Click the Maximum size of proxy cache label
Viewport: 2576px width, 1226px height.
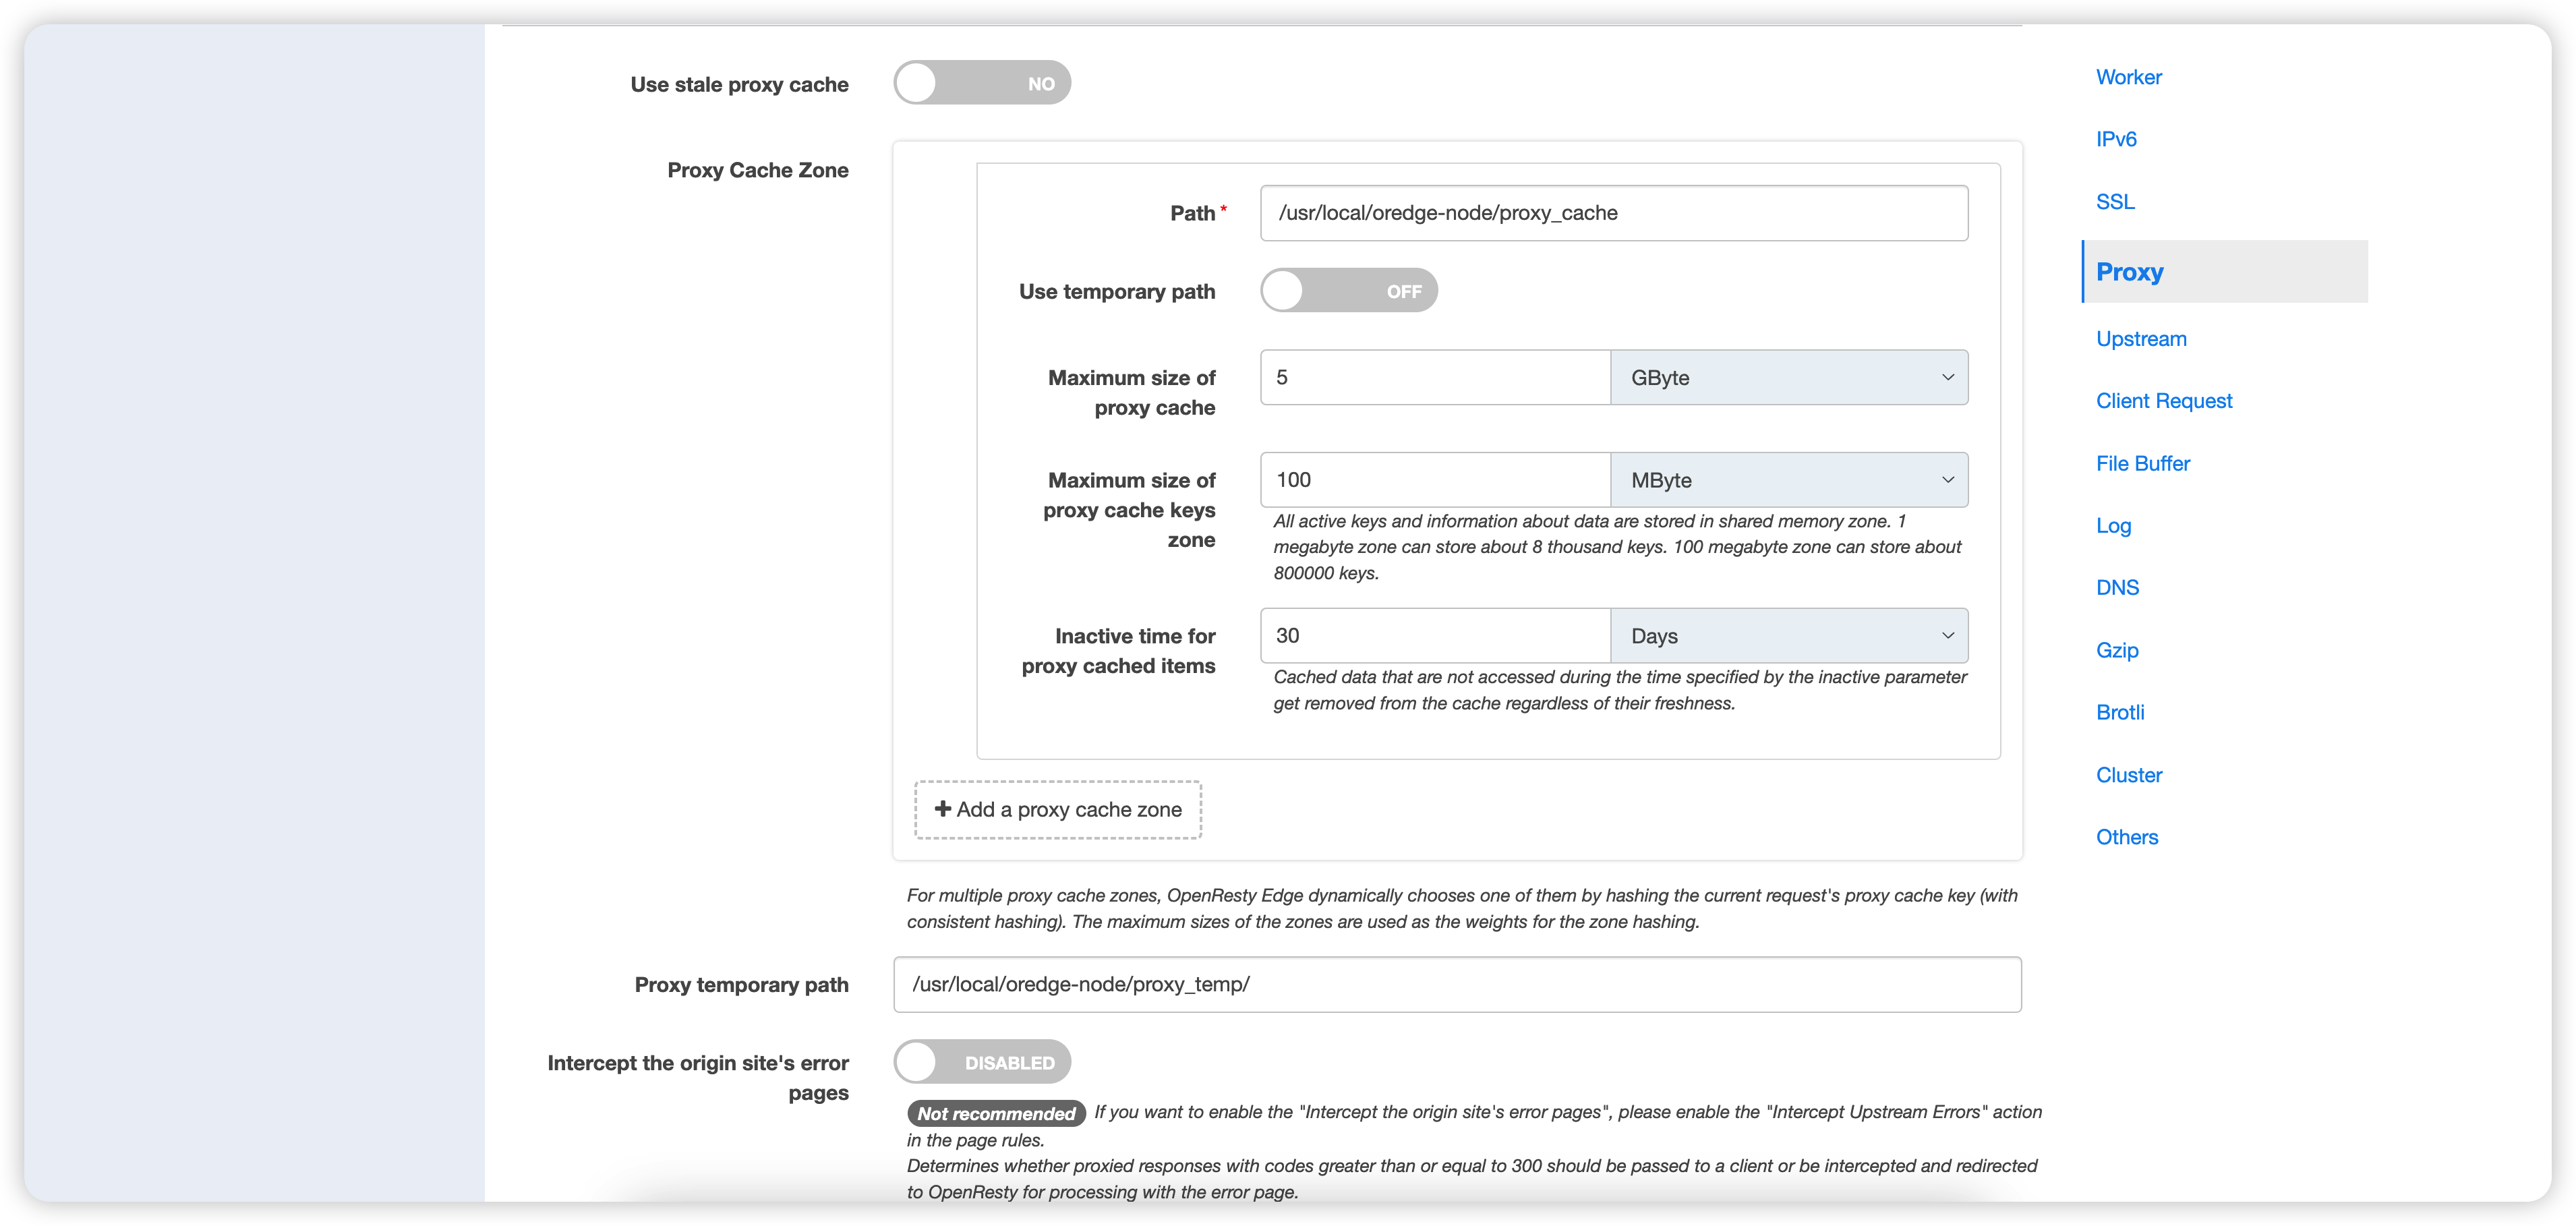[1132, 393]
